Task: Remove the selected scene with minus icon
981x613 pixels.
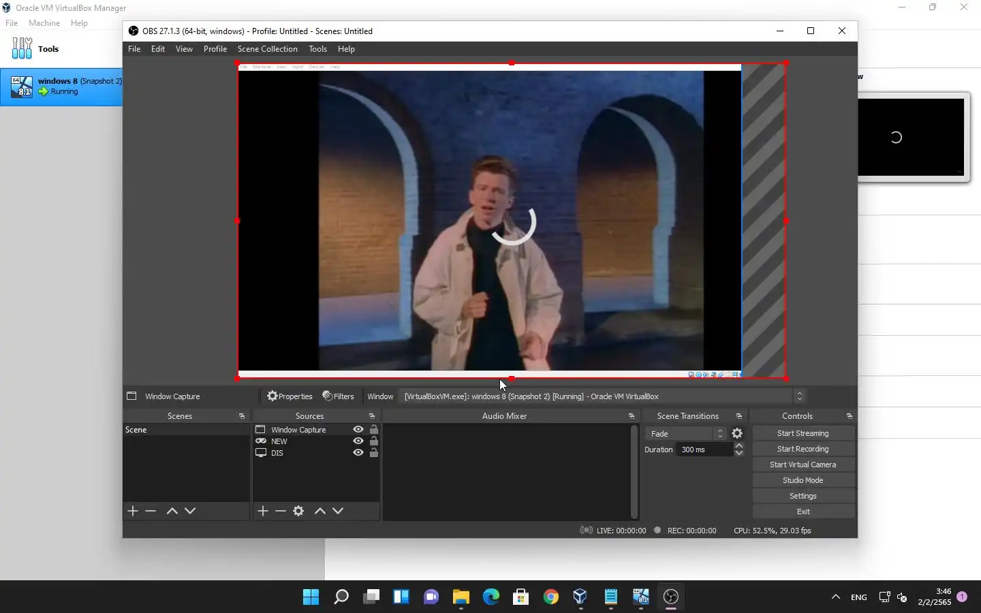Action: click(x=151, y=511)
